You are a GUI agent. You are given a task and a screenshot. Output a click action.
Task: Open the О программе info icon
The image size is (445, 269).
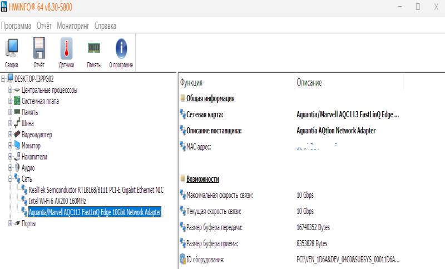click(121, 52)
